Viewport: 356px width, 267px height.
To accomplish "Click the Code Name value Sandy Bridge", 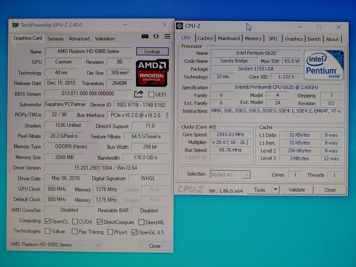I will [x=234, y=61].
